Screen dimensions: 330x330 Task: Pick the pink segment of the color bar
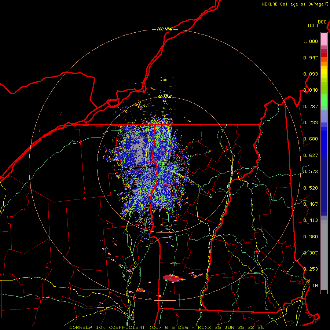pyautogui.click(x=324, y=39)
